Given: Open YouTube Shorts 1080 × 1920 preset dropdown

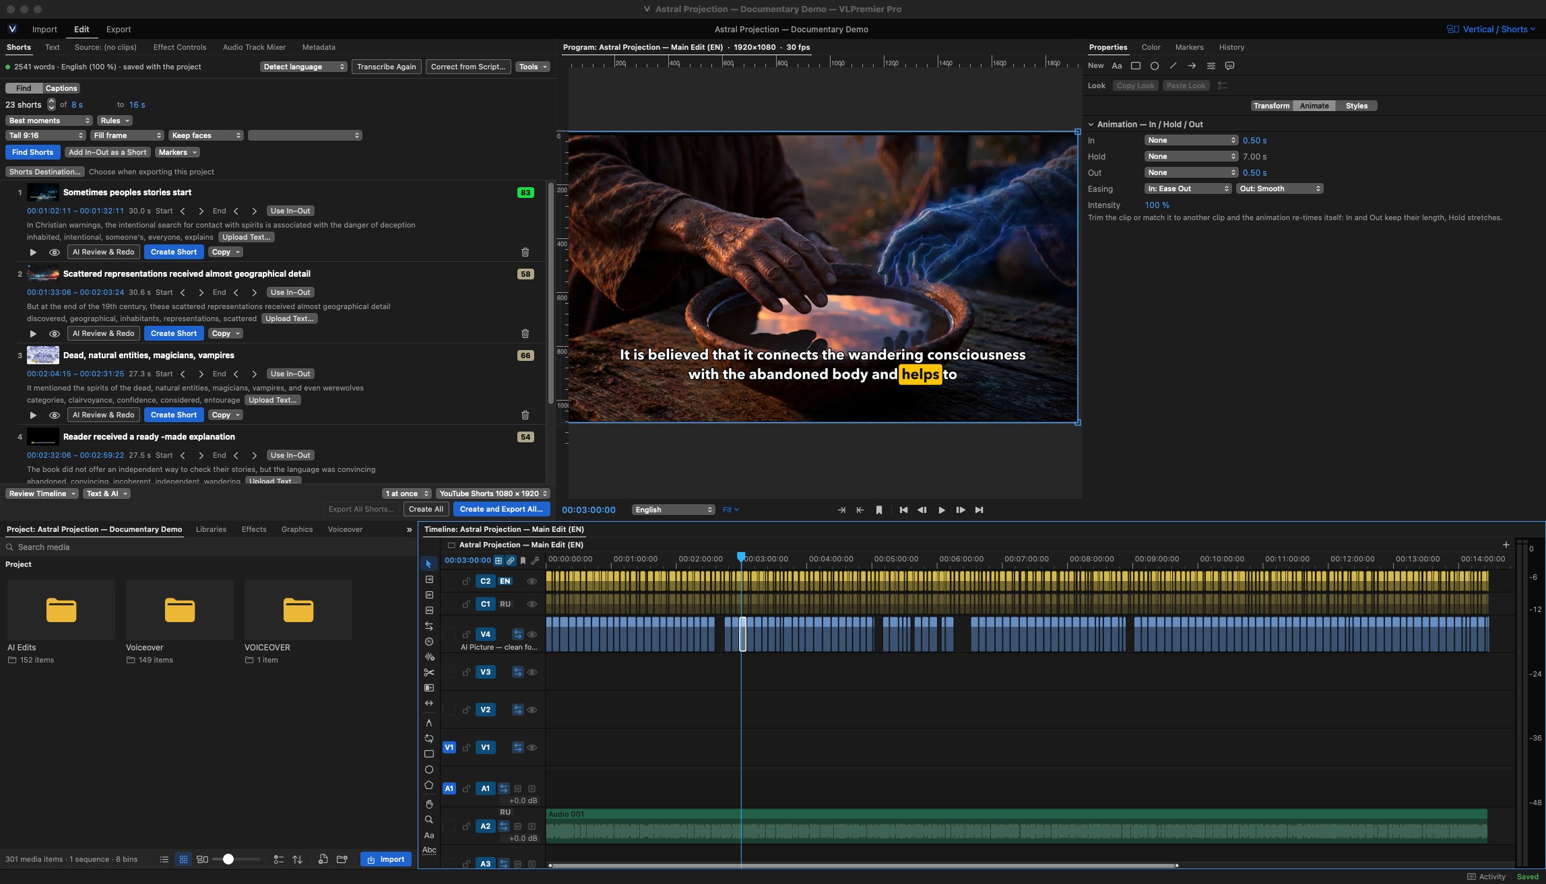Looking at the screenshot, I should 492,494.
